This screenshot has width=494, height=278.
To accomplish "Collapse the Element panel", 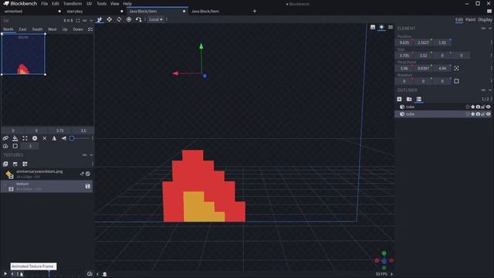I will [x=490, y=29].
